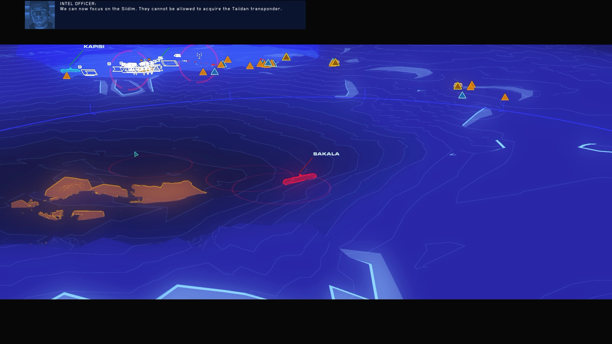This screenshot has height=344, width=612.
Task: Click the Intel Officer subtitle text
Action: click(x=171, y=9)
